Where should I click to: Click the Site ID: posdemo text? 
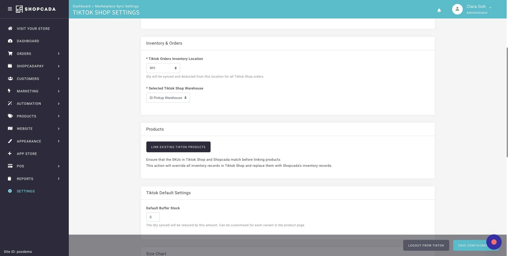(x=18, y=252)
